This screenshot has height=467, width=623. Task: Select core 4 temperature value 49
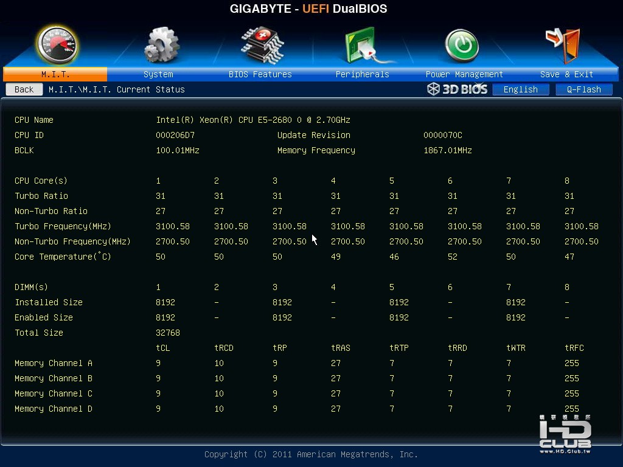336,257
